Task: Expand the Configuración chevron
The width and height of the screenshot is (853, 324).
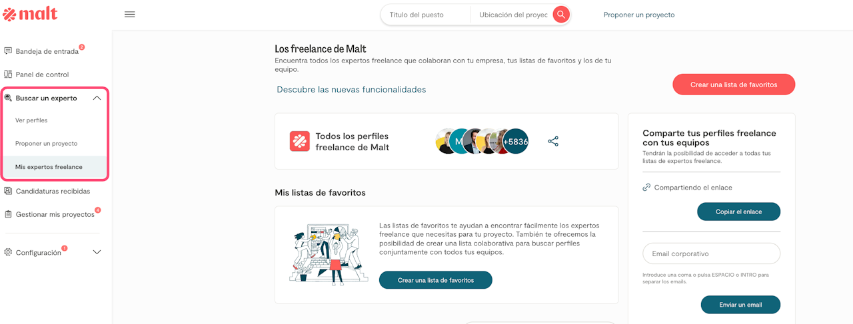Action: click(97, 252)
